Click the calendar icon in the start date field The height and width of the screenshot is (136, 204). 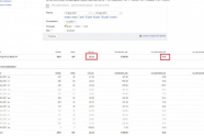click(x=90, y=13)
